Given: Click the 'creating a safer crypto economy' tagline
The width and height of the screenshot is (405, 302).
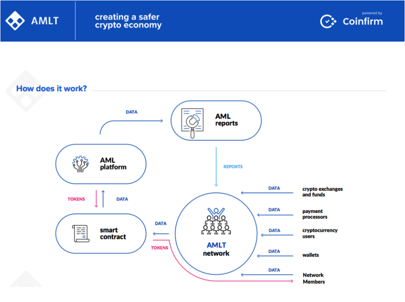Looking at the screenshot, I should point(128,21).
